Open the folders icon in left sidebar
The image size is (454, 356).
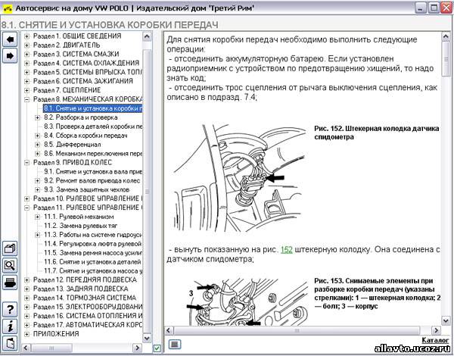(10, 248)
